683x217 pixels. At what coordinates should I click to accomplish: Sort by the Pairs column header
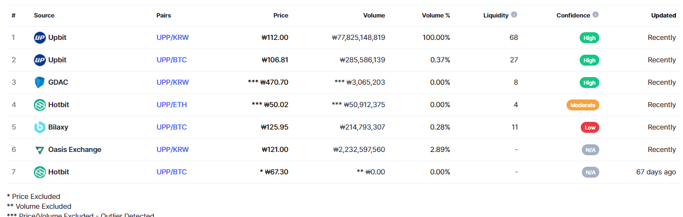(x=164, y=15)
